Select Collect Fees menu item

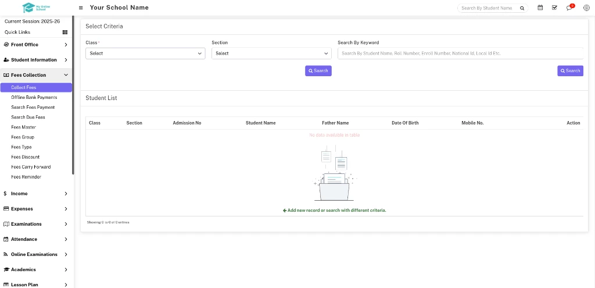(x=36, y=87)
